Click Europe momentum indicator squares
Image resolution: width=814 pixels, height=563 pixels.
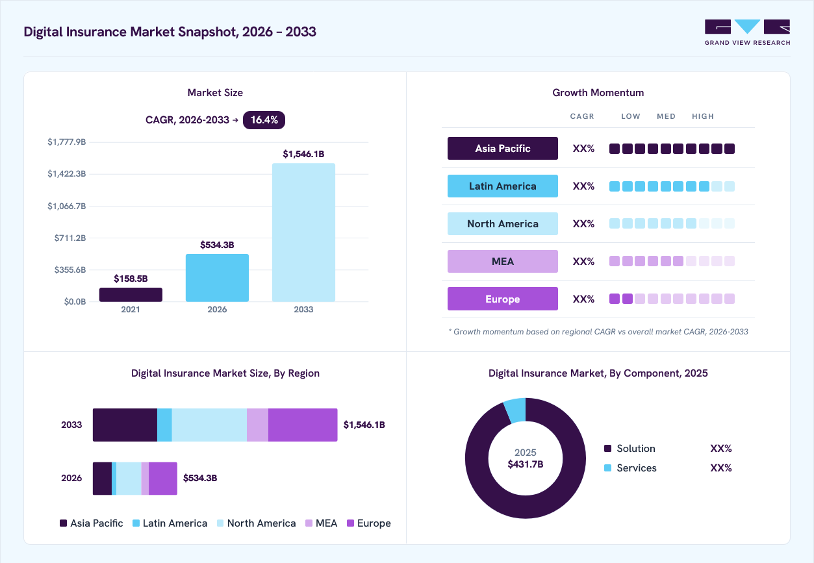[672, 299]
